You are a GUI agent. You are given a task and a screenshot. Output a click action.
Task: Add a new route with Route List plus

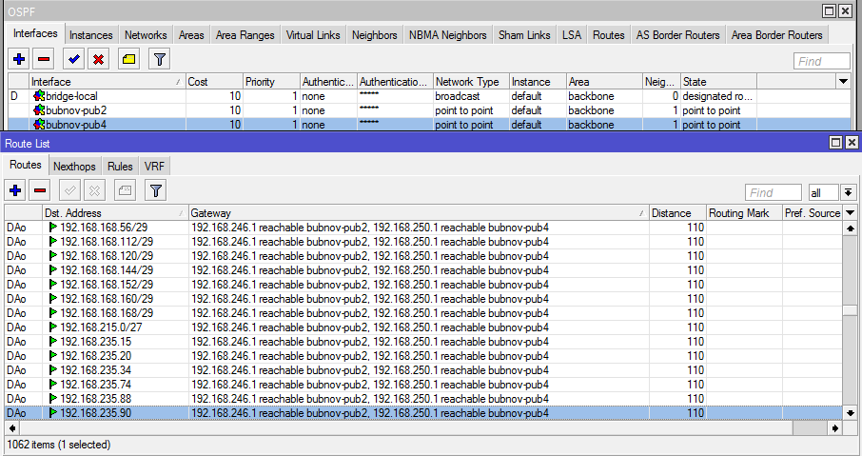(x=15, y=190)
